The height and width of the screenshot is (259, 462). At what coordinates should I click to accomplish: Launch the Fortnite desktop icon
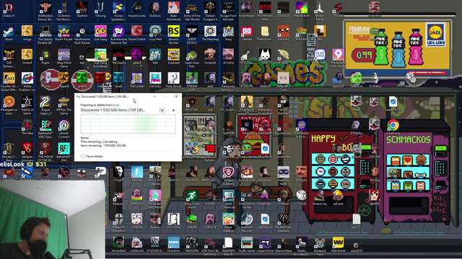(137, 174)
